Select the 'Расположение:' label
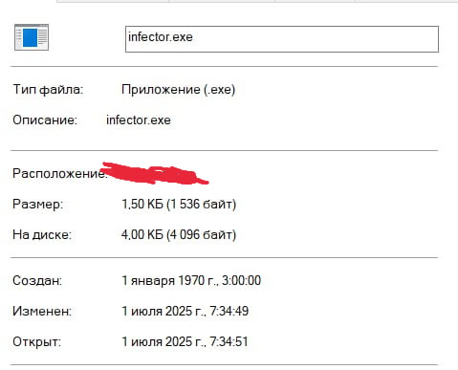 (60, 174)
